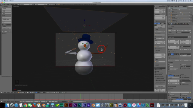Open the Render Layers properties tab icon
193x108 pixels.
(173, 24)
